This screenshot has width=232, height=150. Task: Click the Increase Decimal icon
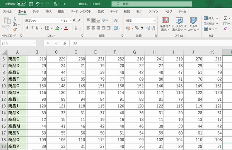pyautogui.click(x=148, y=28)
